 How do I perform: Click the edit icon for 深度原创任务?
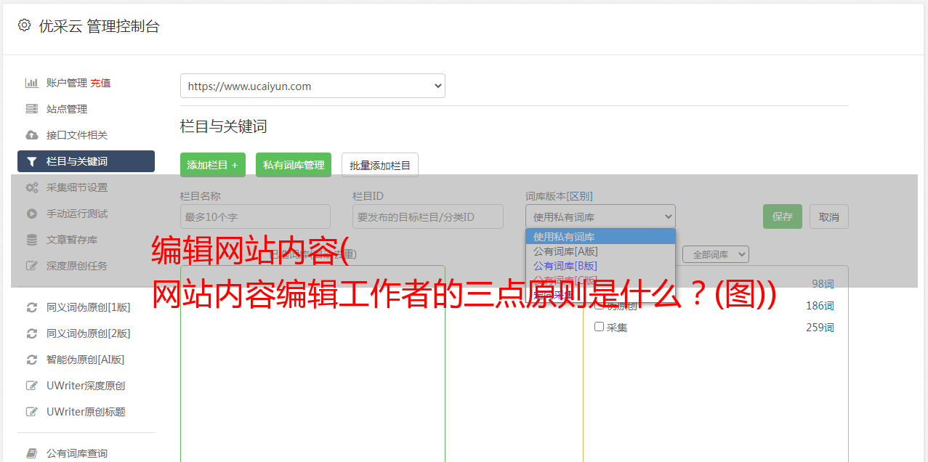pyautogui.click(x=31, y=266)
